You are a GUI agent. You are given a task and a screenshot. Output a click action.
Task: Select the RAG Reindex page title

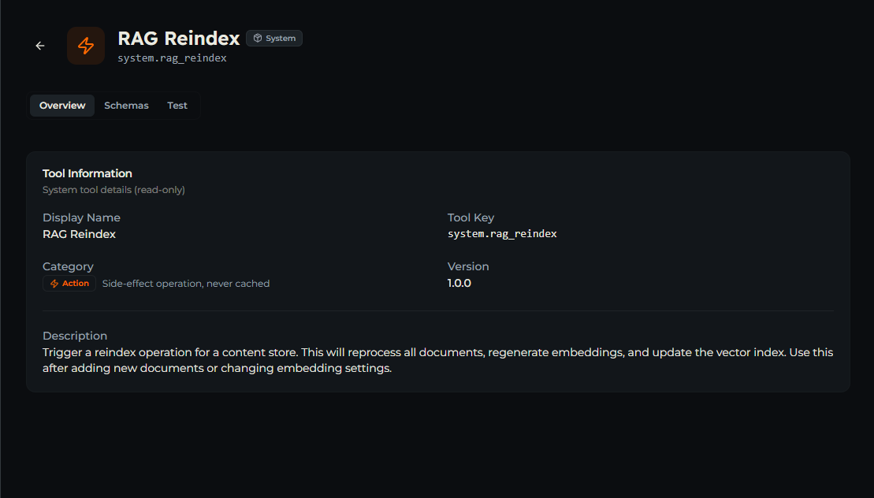pos(178,38)
